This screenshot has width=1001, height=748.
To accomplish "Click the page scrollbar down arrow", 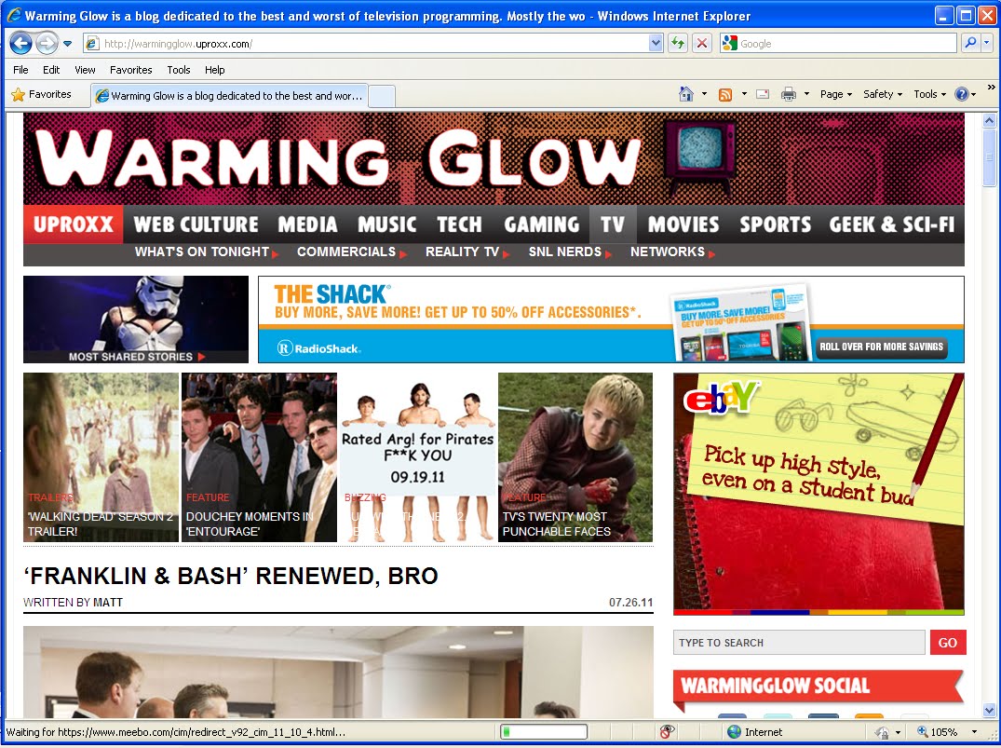I will tap(990, 710).
